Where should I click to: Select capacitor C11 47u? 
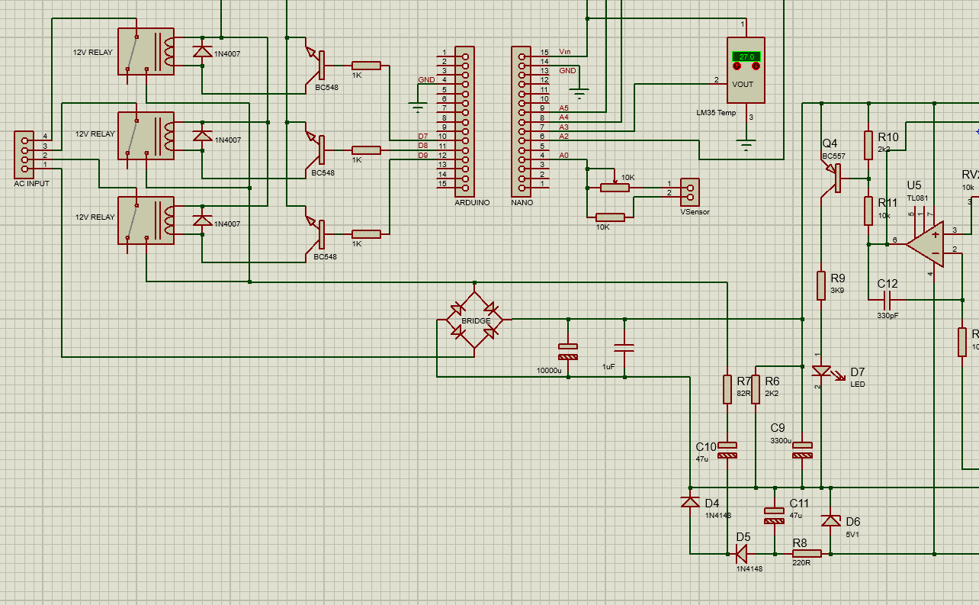(x=775, y=516)
